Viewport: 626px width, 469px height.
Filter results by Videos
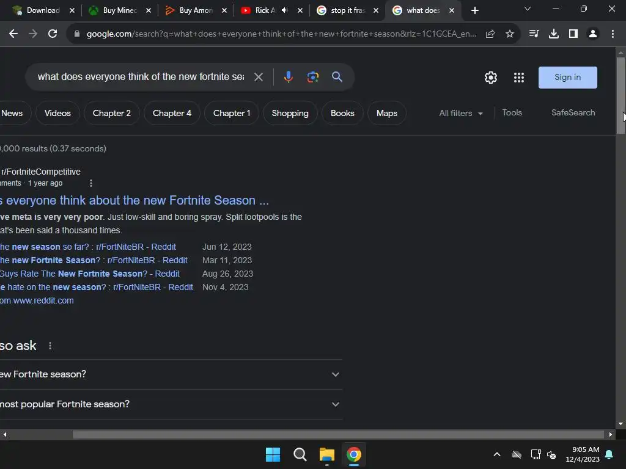pos(57,113)
